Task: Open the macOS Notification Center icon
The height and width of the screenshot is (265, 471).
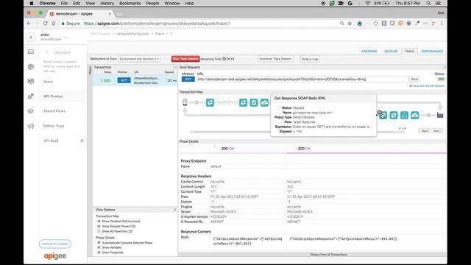Action: point(439,3)
